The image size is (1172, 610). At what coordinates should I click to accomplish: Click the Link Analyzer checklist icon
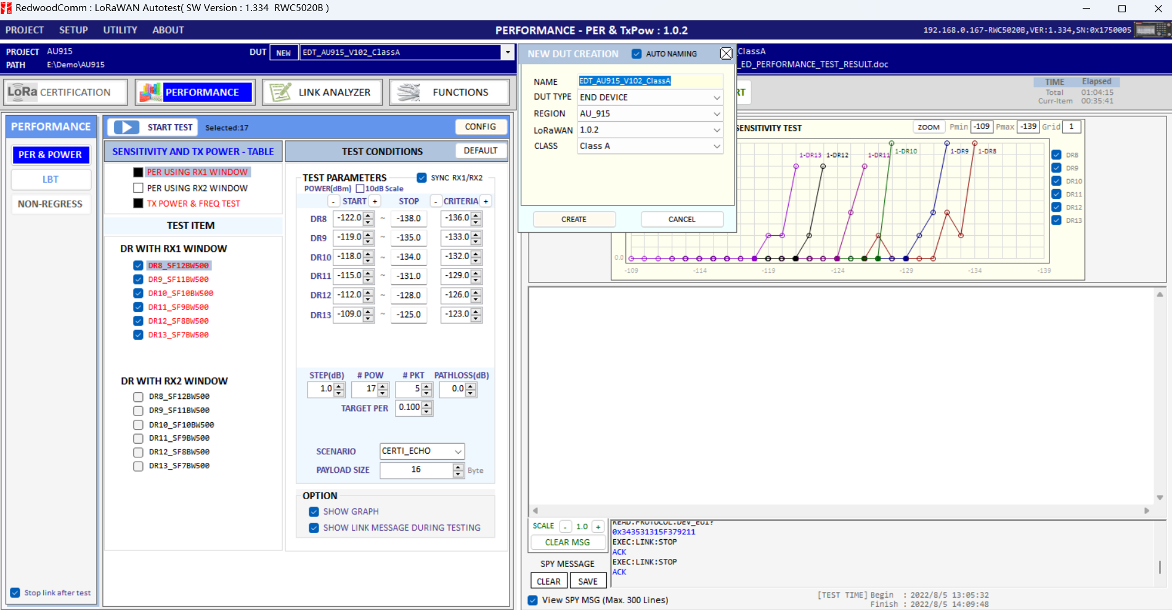click(280, 92)
